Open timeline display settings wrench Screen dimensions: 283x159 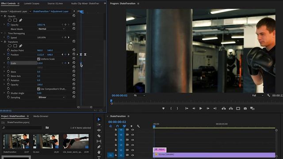click(138, 126)
